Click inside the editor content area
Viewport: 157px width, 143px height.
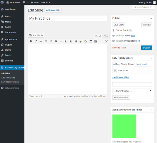(x=68, y=69)
